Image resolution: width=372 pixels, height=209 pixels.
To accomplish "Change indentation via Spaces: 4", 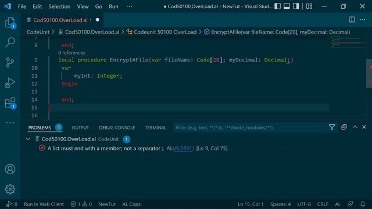I will point(280,204).
